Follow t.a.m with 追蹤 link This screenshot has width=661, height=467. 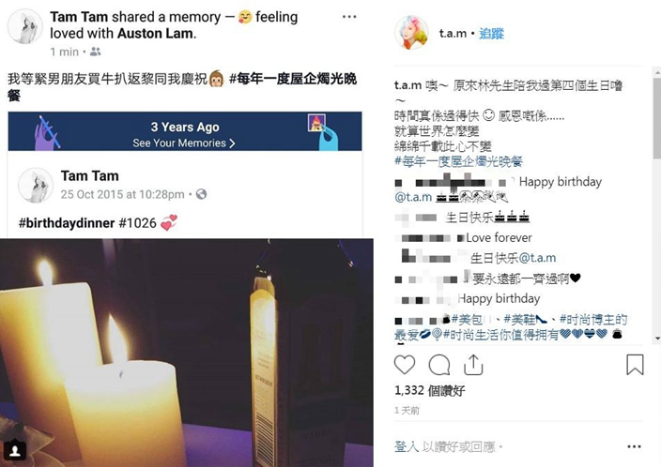click(x=492, y=33)
